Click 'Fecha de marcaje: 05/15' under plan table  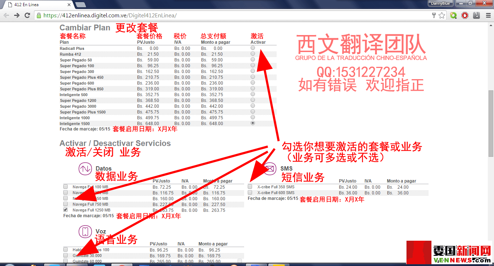(85, 129)
